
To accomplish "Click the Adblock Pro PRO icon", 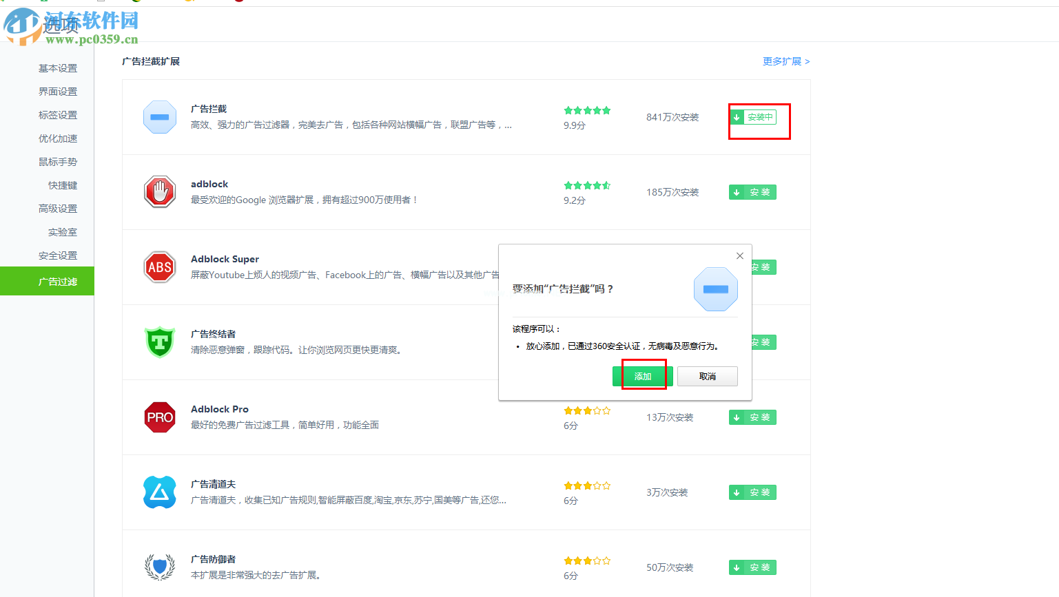I will 160,417.
